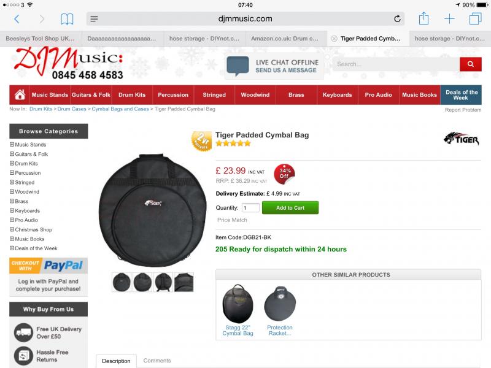Click the Quantity input field
The image size is (491, 368).
250,208
